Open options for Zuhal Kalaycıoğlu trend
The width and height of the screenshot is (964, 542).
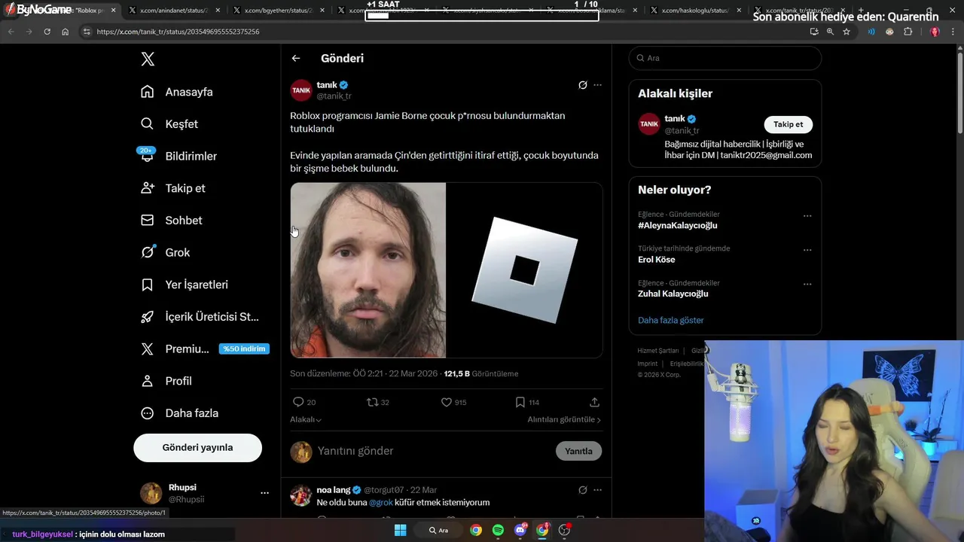807,285
